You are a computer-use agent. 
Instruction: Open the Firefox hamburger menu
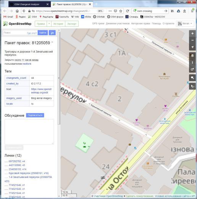click(192, 11)
